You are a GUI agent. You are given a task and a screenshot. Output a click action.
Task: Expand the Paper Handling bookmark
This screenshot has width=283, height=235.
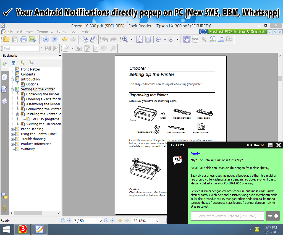click(x=12, y=129)
